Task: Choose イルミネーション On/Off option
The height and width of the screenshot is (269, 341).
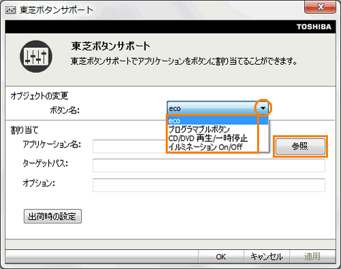Action: pyautogui.click(x=218, y=147)
